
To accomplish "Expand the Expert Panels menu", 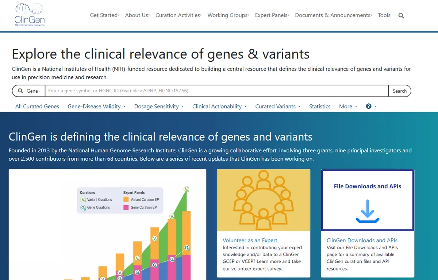I will tap(272, 15).
